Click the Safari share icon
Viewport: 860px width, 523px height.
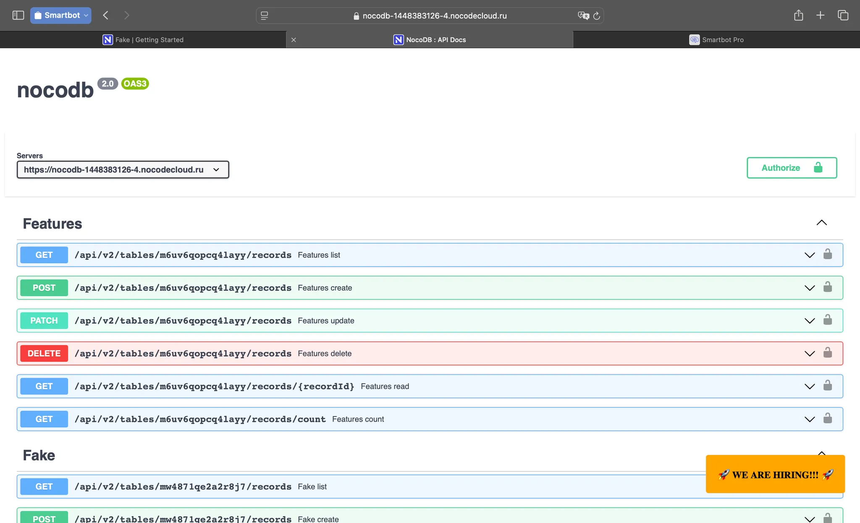click(x=798, y=16)
